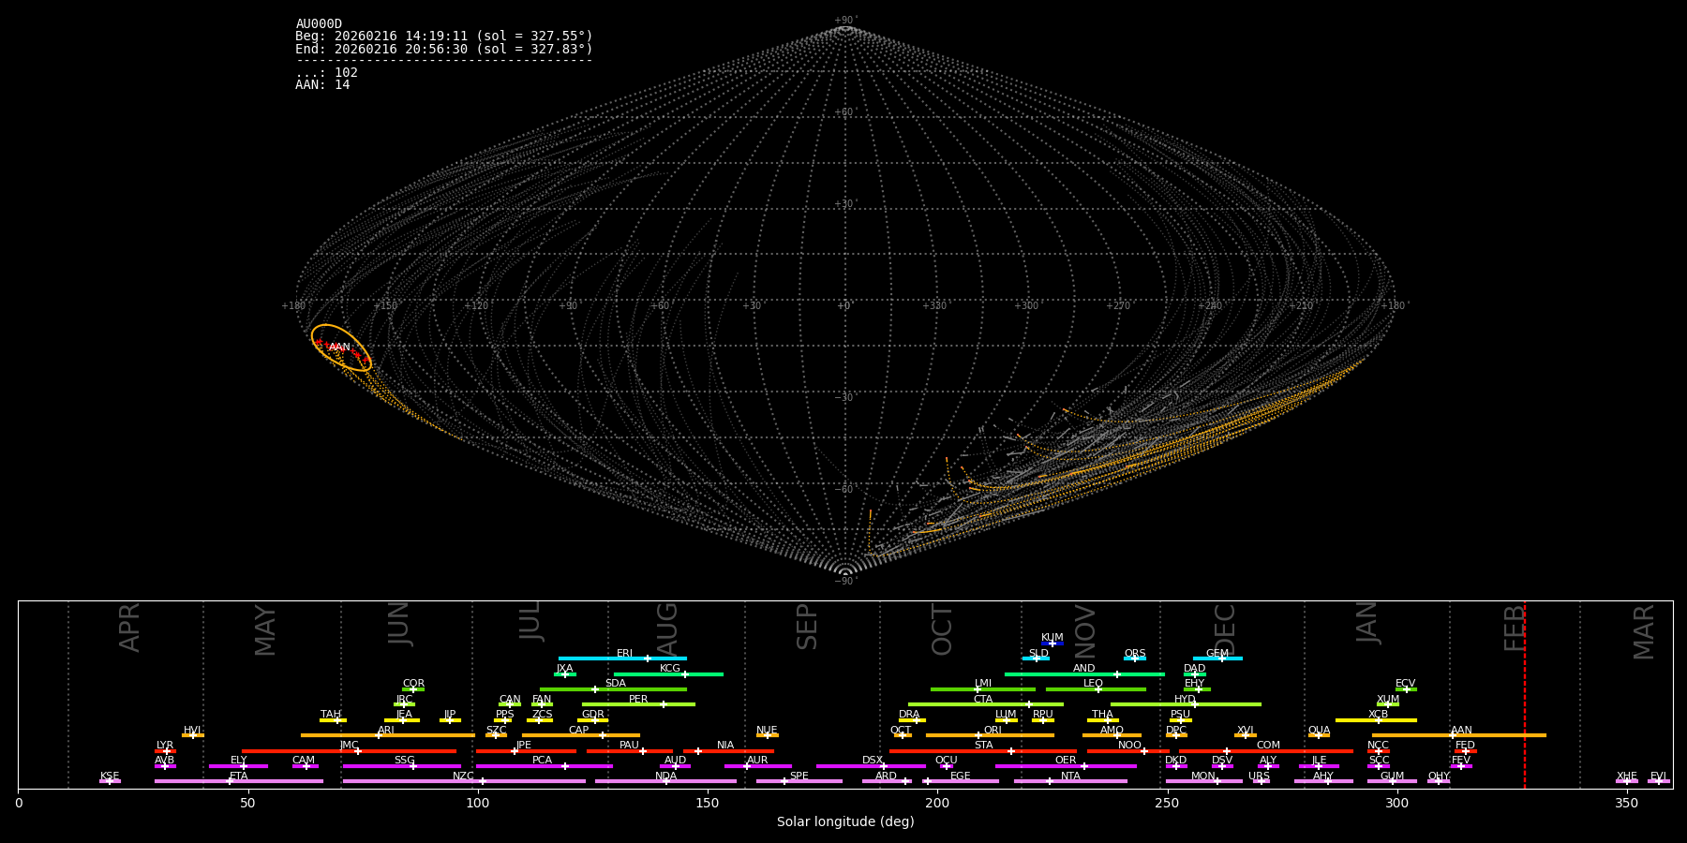
Task: Click the URS shower label
Action: [x=1260, y=776]
